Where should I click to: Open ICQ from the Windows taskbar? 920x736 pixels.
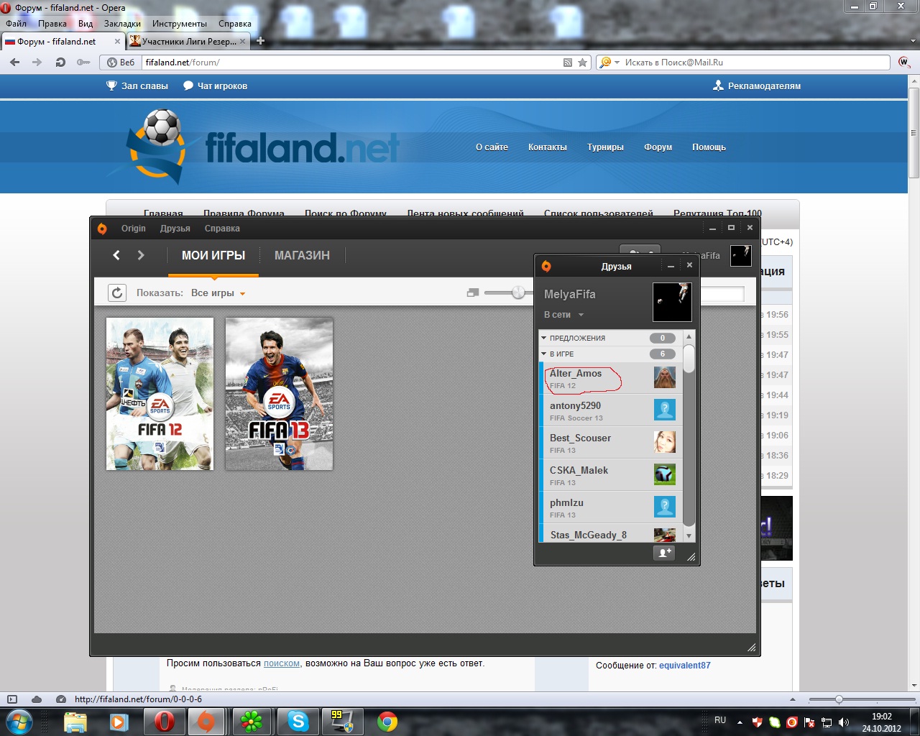tap(252, 721)
